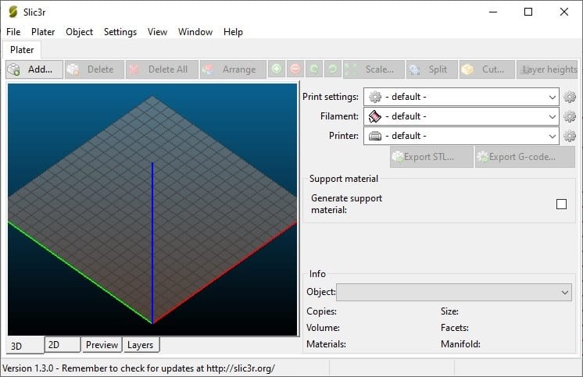
Task: Open Print settings editor via gear icon
Action: click(570, 97)
